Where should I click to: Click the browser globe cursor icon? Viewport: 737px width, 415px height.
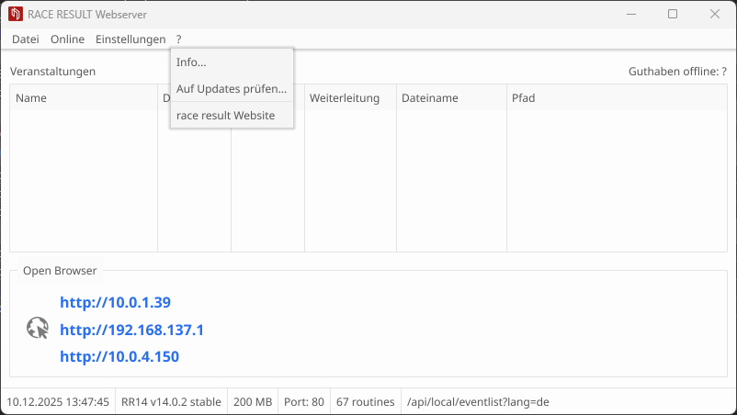click(38, 329)
